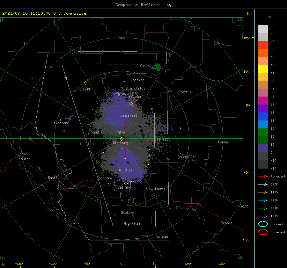Click the Drumheller town label
The image size is (287, 268).
tap(187, 157)
